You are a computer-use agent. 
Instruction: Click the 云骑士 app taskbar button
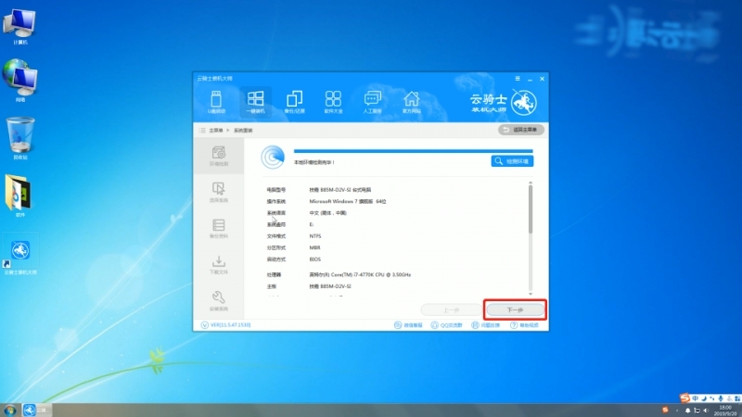point(37,410)
